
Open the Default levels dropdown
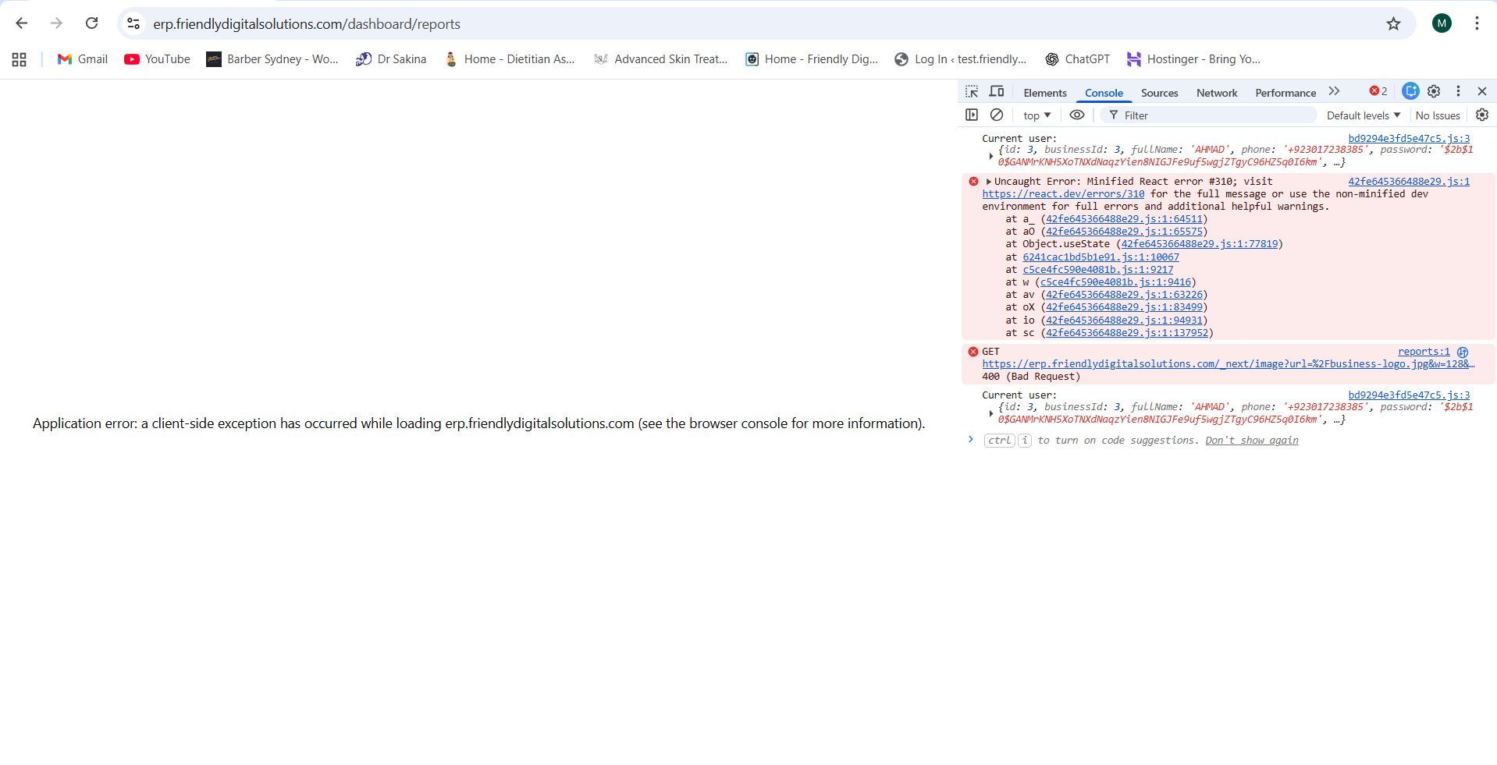tap(1363, 115)
